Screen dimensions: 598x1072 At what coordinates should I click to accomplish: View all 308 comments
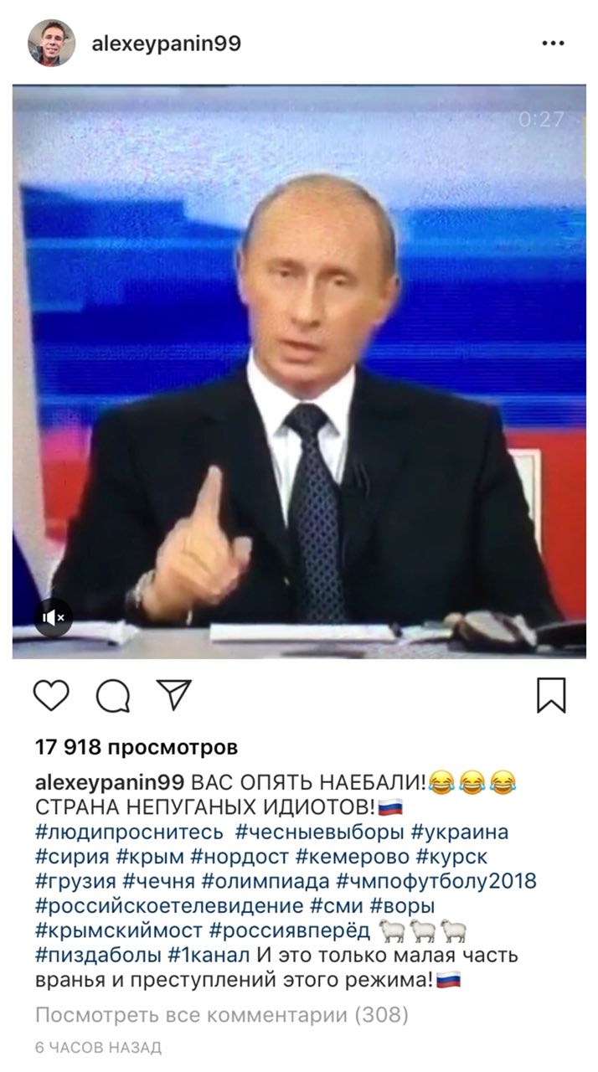pos(222,1016)
